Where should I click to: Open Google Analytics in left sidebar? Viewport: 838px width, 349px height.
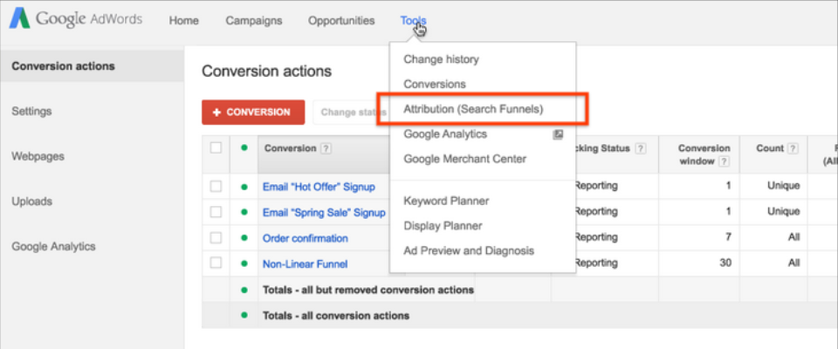53,246
